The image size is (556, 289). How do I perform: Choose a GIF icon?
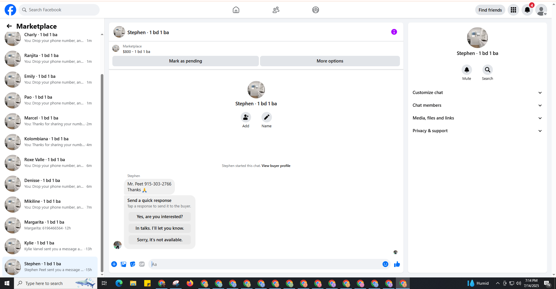point(142,264)
